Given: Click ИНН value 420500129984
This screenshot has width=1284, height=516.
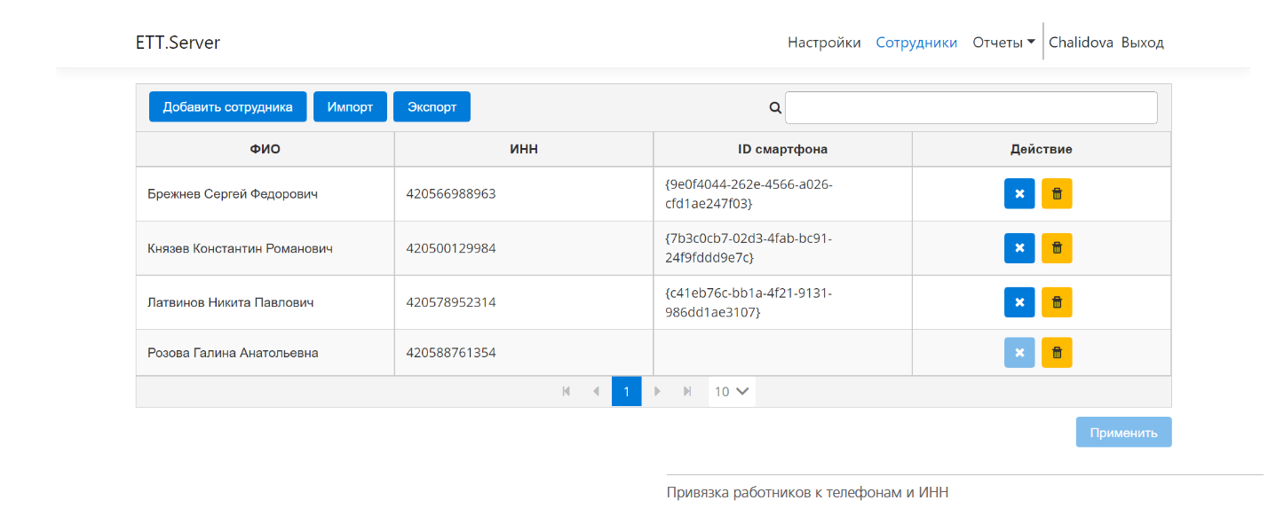Looking at the screenshot, I should point(451,248).
